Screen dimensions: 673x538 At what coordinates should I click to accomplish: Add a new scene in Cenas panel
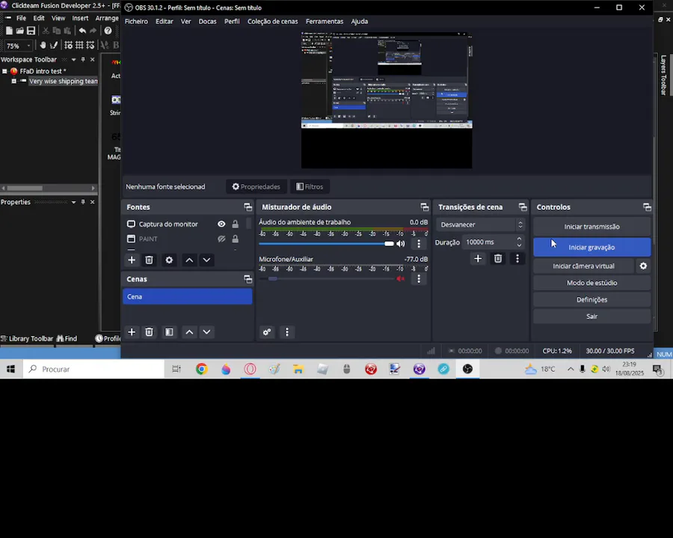[x=132, y=332]
